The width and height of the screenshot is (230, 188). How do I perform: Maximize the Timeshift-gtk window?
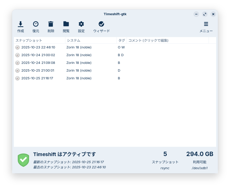click(205, 14)
